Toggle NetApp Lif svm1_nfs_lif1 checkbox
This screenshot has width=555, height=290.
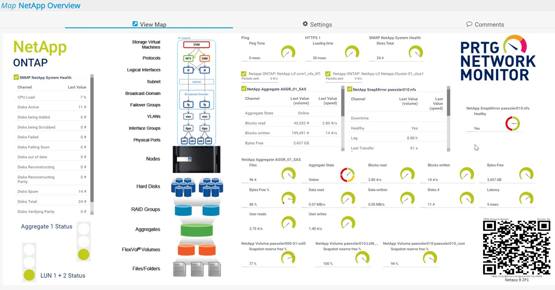[244, 74]
